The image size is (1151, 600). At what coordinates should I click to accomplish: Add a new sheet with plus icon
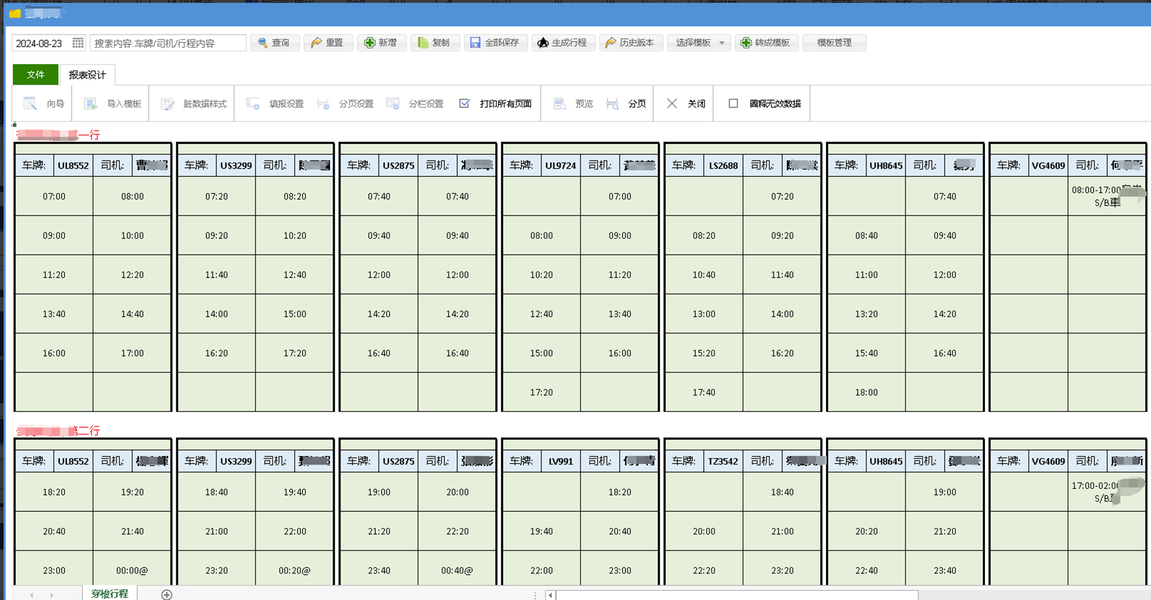click(x=167, y=594)
